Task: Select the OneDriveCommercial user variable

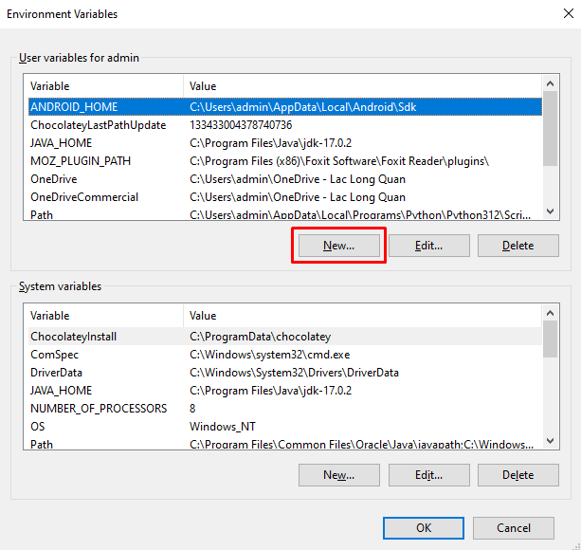Action: pos(285,197)
